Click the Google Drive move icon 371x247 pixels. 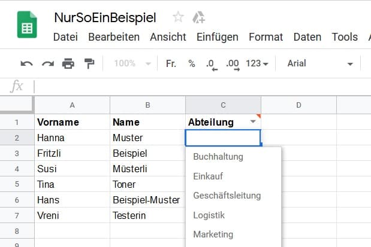coord(198,17)
